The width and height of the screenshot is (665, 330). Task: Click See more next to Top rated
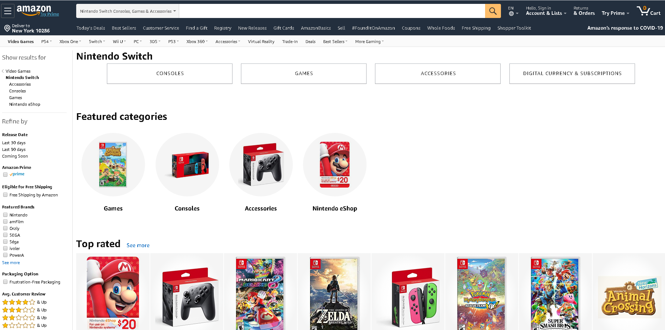[x=138, y=245]
